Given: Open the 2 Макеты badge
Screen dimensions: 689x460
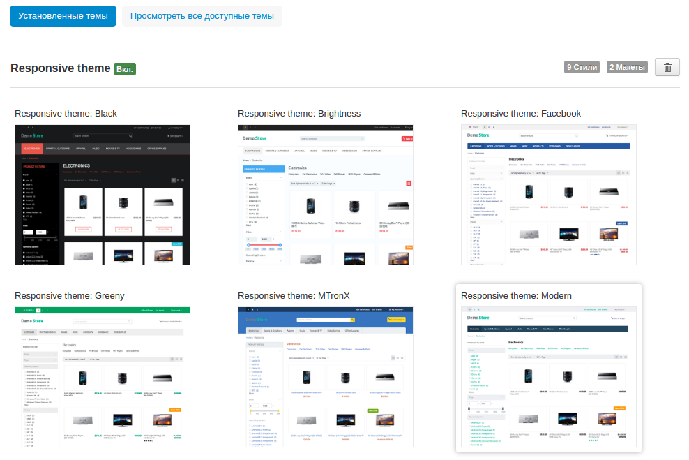Looking at the screenshot, I should [626, 68].
